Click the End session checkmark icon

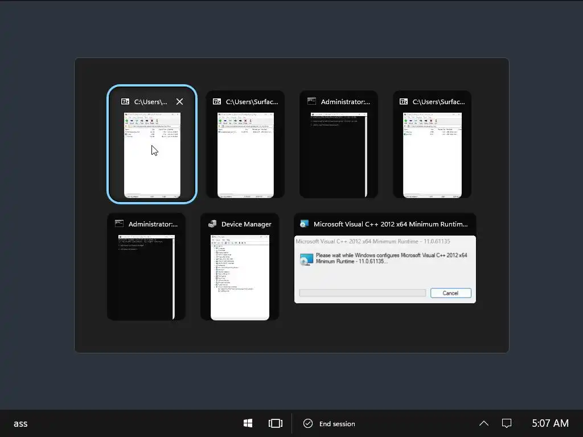pyautogui.click(x=308, y=423)
